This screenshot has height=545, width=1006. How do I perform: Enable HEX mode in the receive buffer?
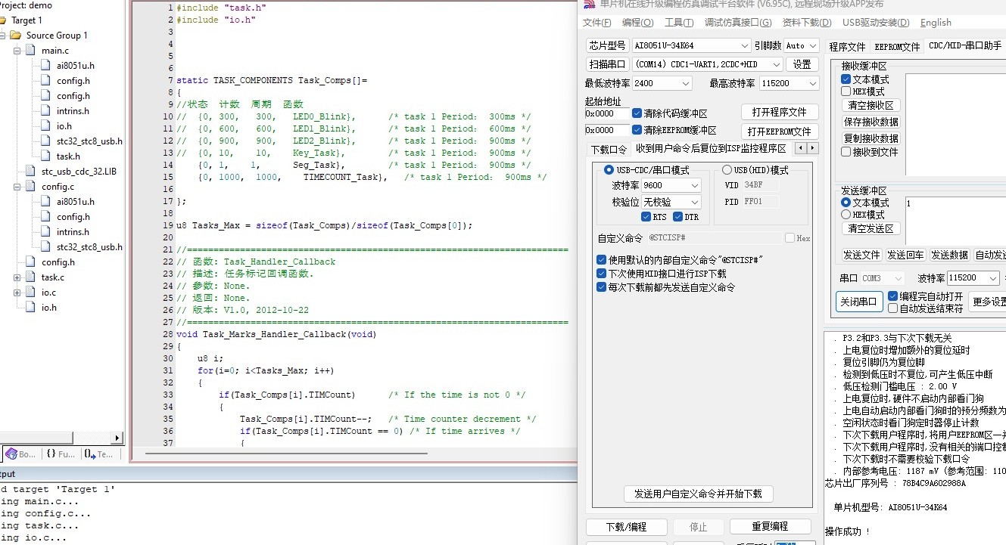[846, 91]
